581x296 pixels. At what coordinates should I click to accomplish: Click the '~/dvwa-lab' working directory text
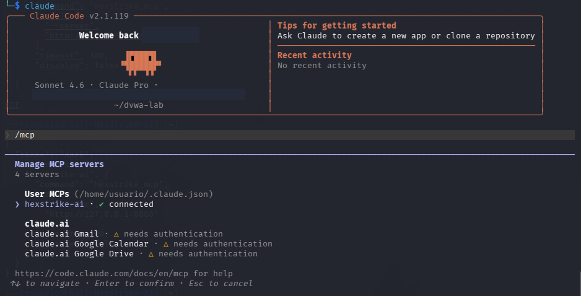139,105
